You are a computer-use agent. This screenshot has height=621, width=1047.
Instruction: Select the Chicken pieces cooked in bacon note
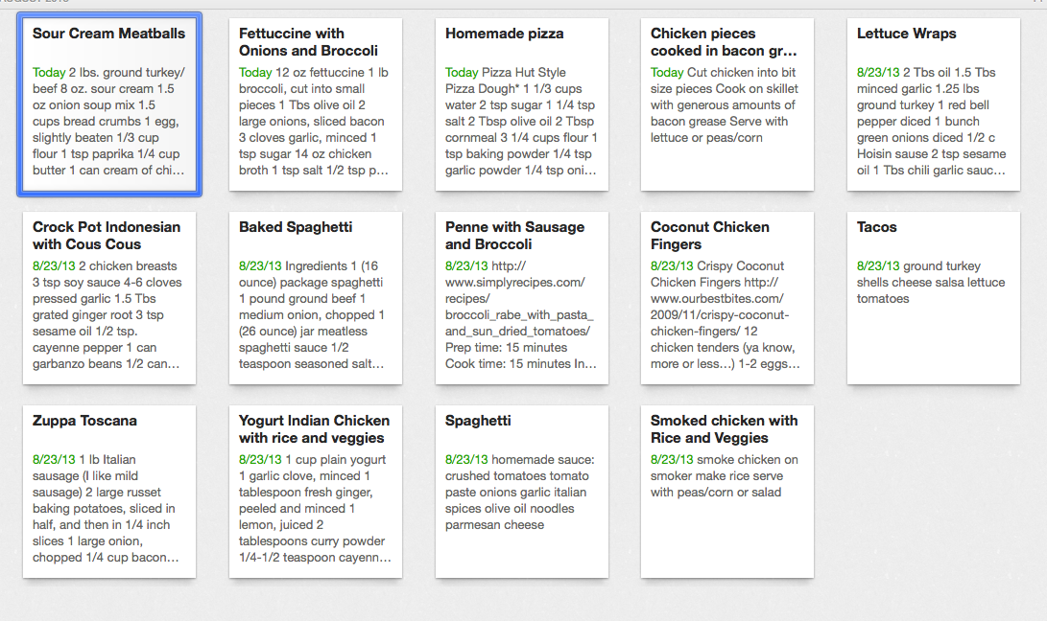point(727,104)
